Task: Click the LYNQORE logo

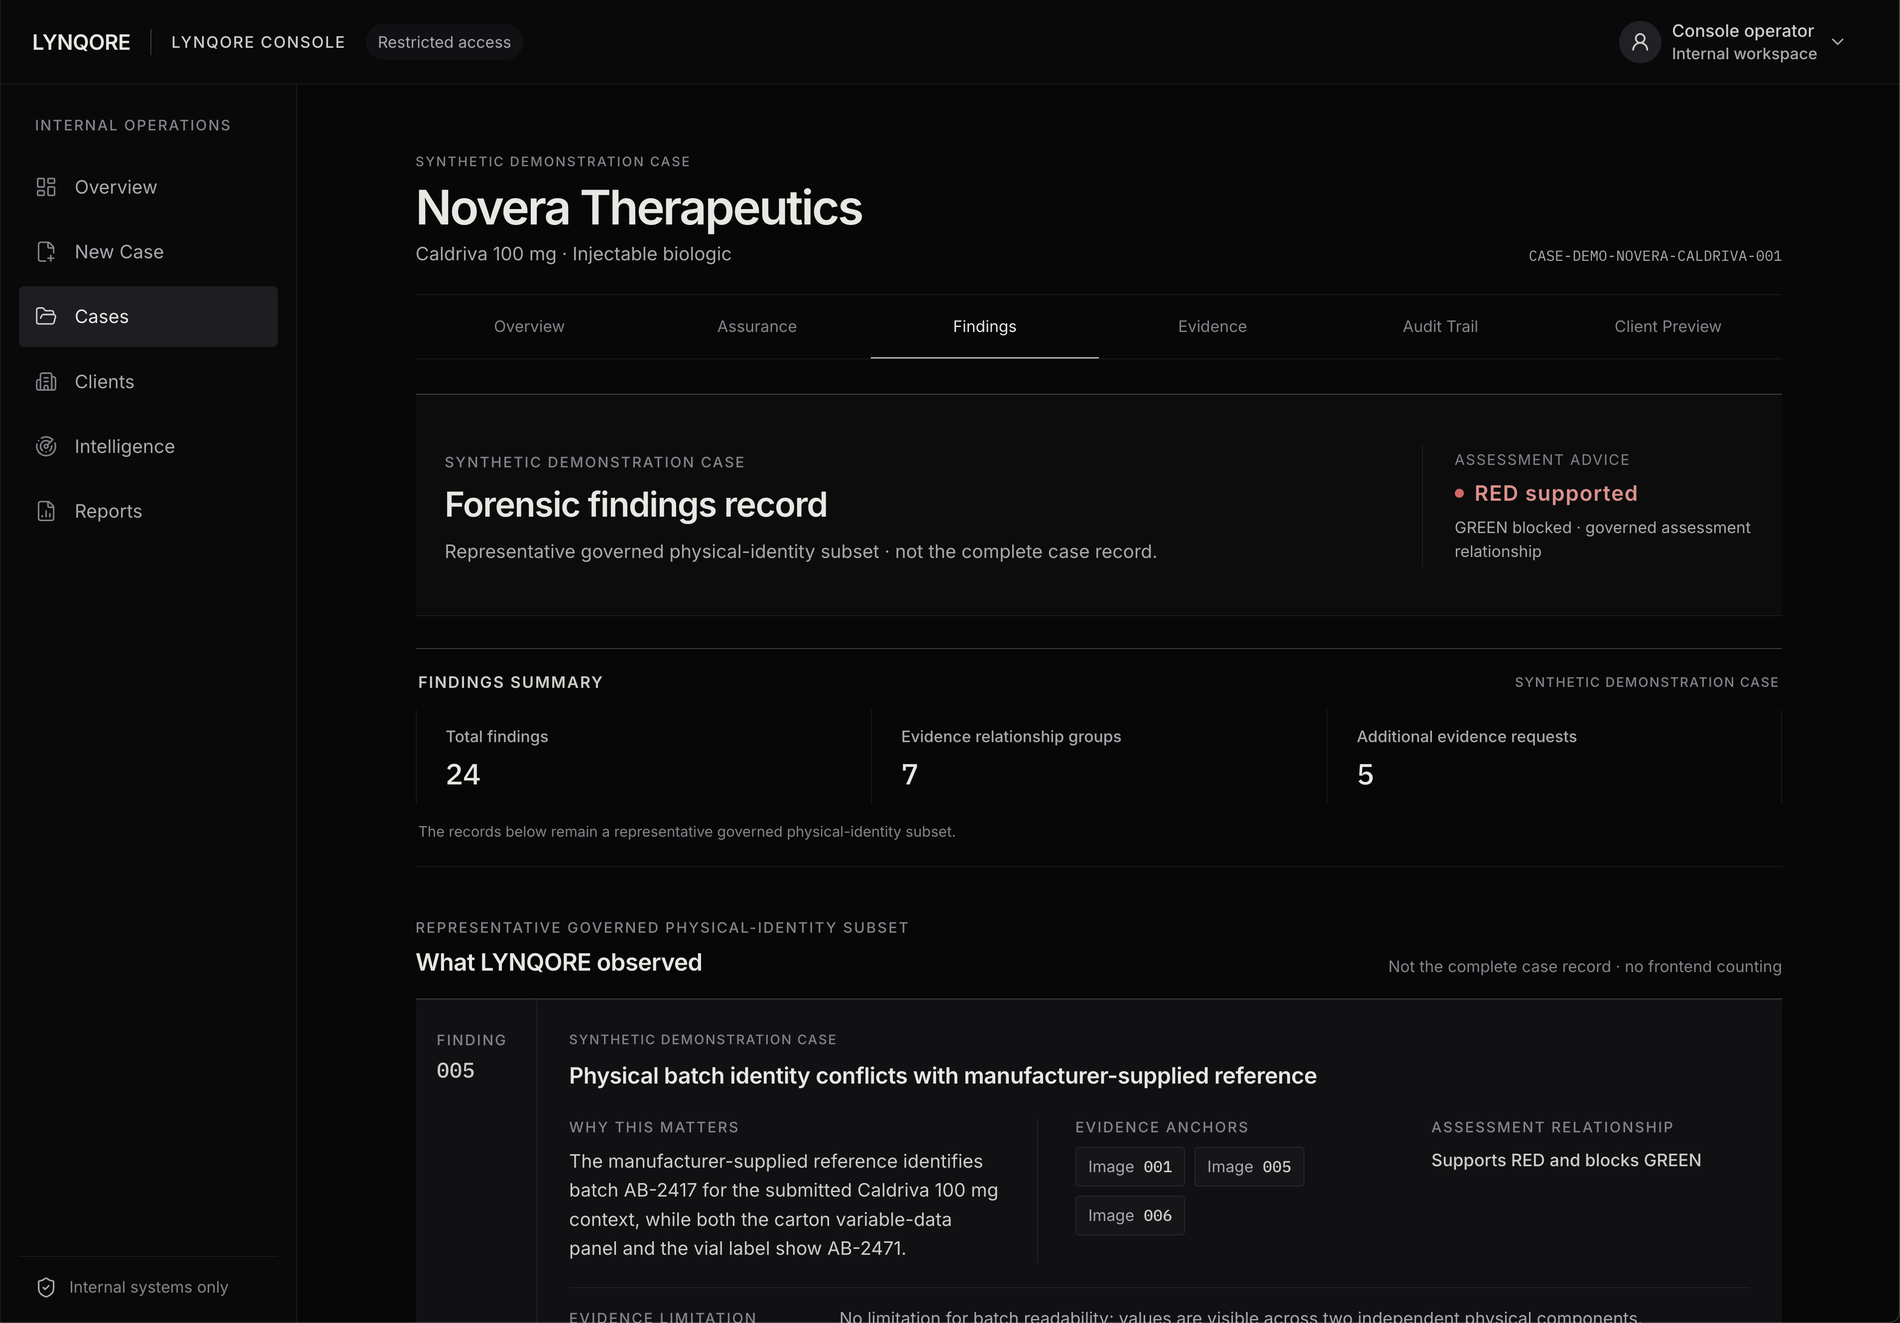Action: point(81,42)
